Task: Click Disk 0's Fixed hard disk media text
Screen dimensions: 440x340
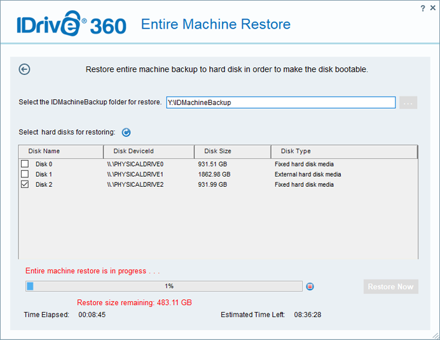Action: [x=304, y=164]
